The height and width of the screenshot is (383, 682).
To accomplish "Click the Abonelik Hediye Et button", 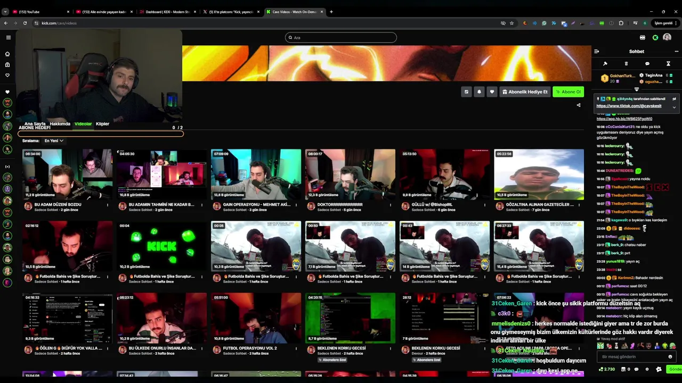I will pos(525,91).
